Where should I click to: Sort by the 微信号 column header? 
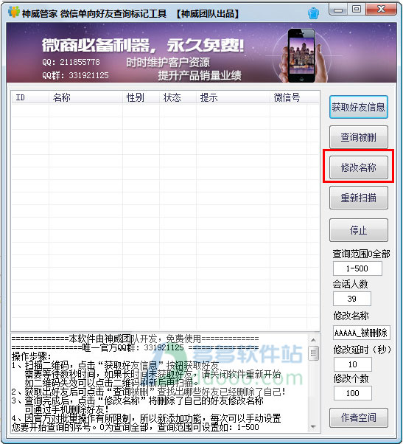288,97
